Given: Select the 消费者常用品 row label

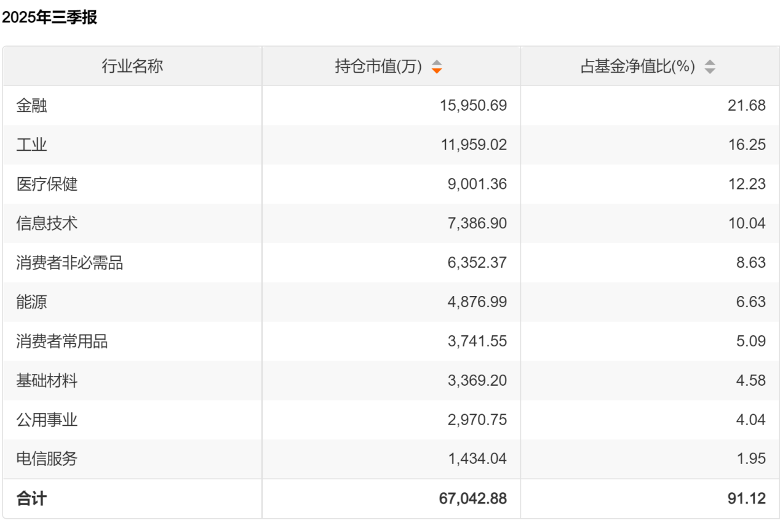Looking at the screenshot, I should point(62,341).
